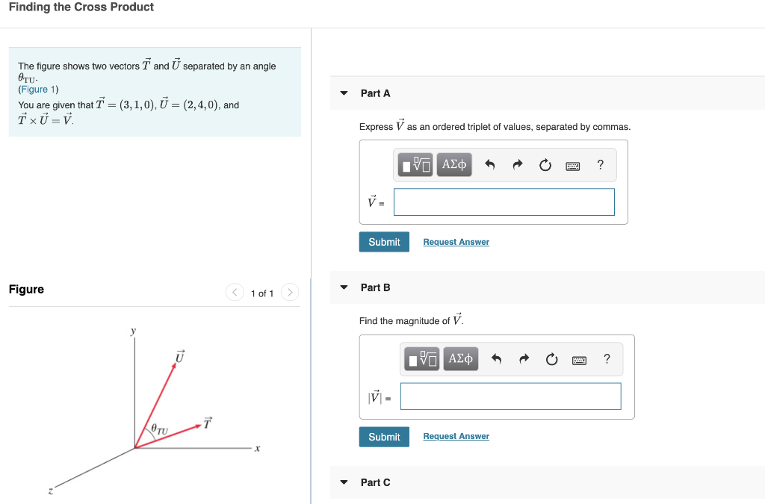765x504 pixels.
Task: Open the keyboard shortcuts icon in Part A toolbar
Action: pos(572,165)
